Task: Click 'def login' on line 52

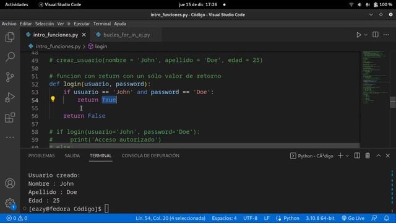Action: pyautogui.click(x=65, y=84)
